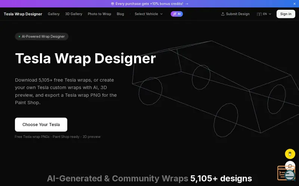Click the wireframe Cybertruck graphic
299x186 pixels.
[x=216, y=88]
